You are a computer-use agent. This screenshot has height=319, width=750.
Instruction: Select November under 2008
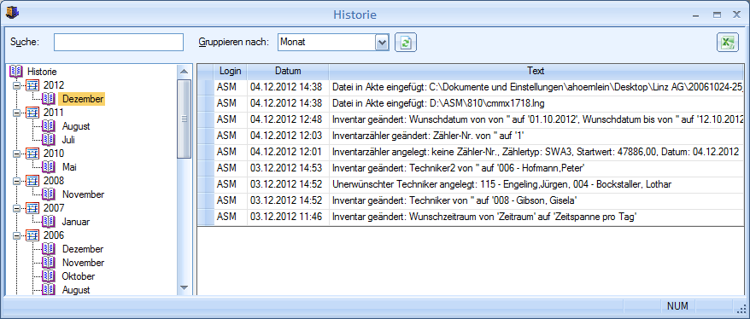[83, 194]
